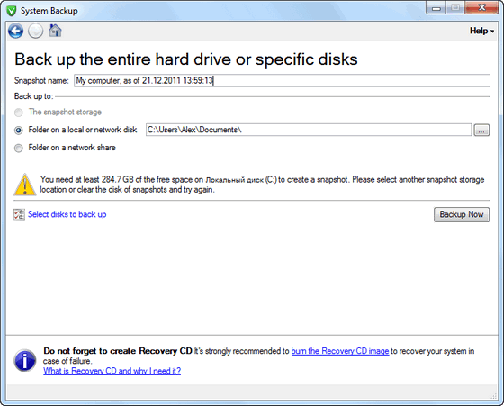This screenshot has width=504, height=406.
Task: Go to the Home screen icon
Action: (x=55, y=31)
